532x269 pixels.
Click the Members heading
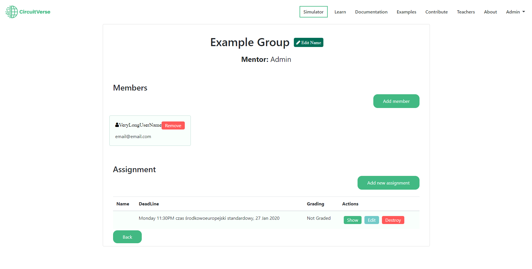130,88
